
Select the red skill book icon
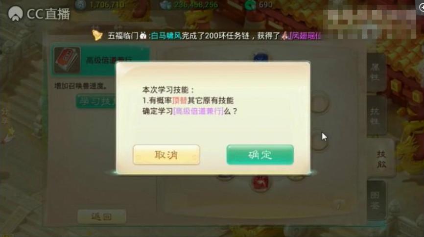(x=67, y=60)
